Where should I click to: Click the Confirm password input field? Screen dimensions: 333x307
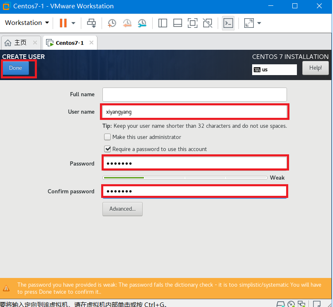(195, 191)
